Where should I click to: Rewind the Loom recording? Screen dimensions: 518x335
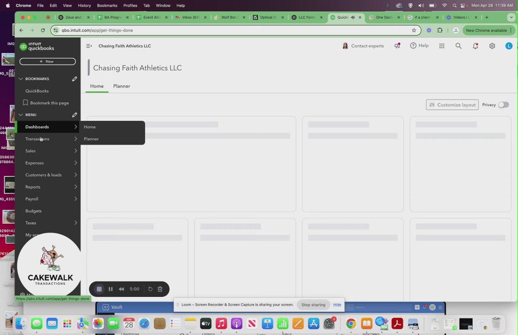tap(121, 289)
